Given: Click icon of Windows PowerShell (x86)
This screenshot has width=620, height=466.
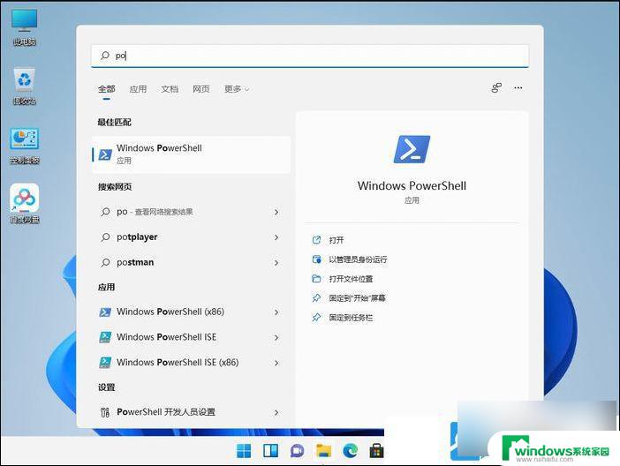Looking at the screenshot, I should [x=105, y=312].
